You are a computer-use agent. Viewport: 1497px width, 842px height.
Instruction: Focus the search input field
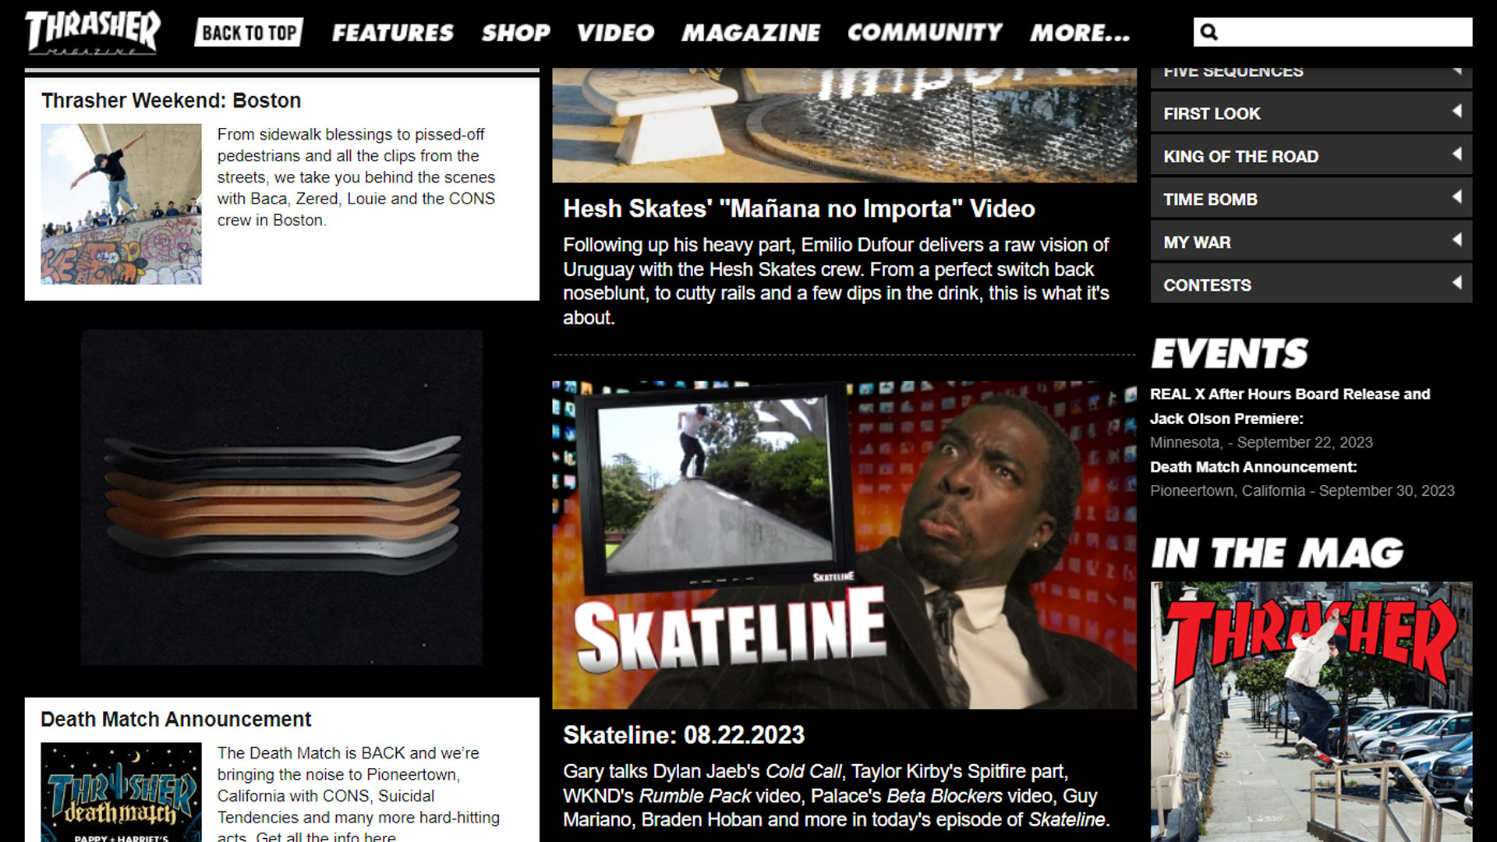1332,32
